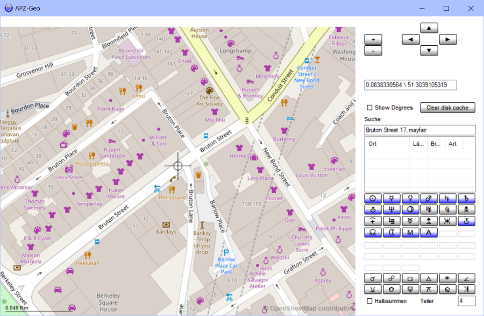Click the Barlow Place Car Park P icon

(x=226, y=252)
